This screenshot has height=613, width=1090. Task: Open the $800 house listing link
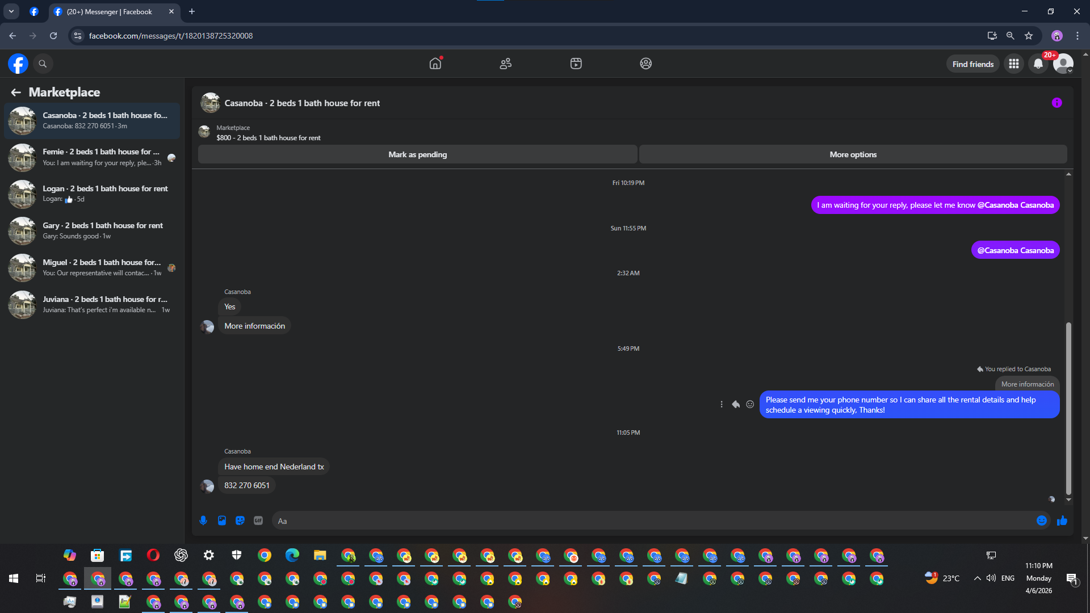pos(268,138)
